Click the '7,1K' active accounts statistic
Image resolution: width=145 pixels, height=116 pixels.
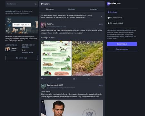tap(24, 50)
